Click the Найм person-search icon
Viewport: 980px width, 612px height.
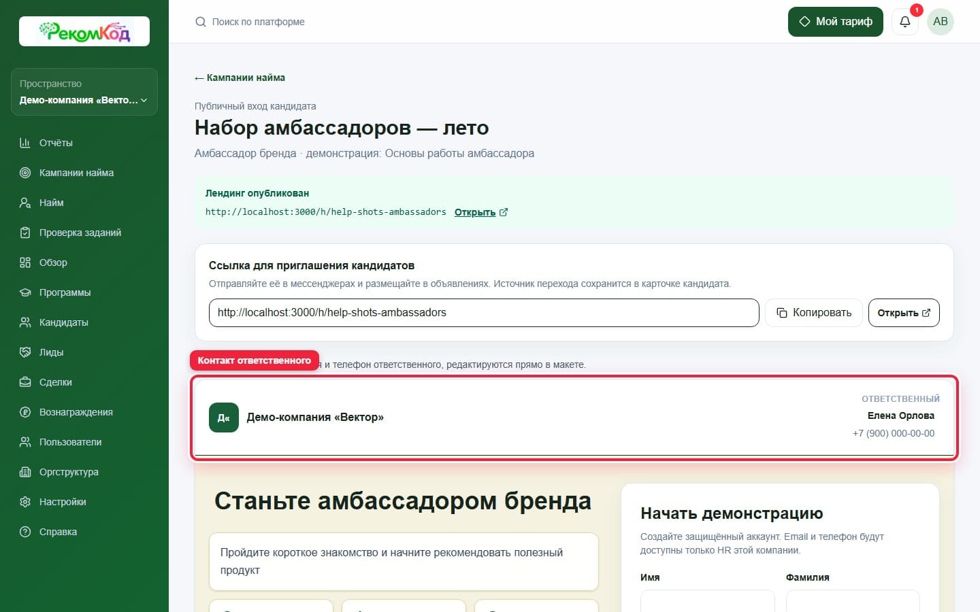[x=25, y=203]
